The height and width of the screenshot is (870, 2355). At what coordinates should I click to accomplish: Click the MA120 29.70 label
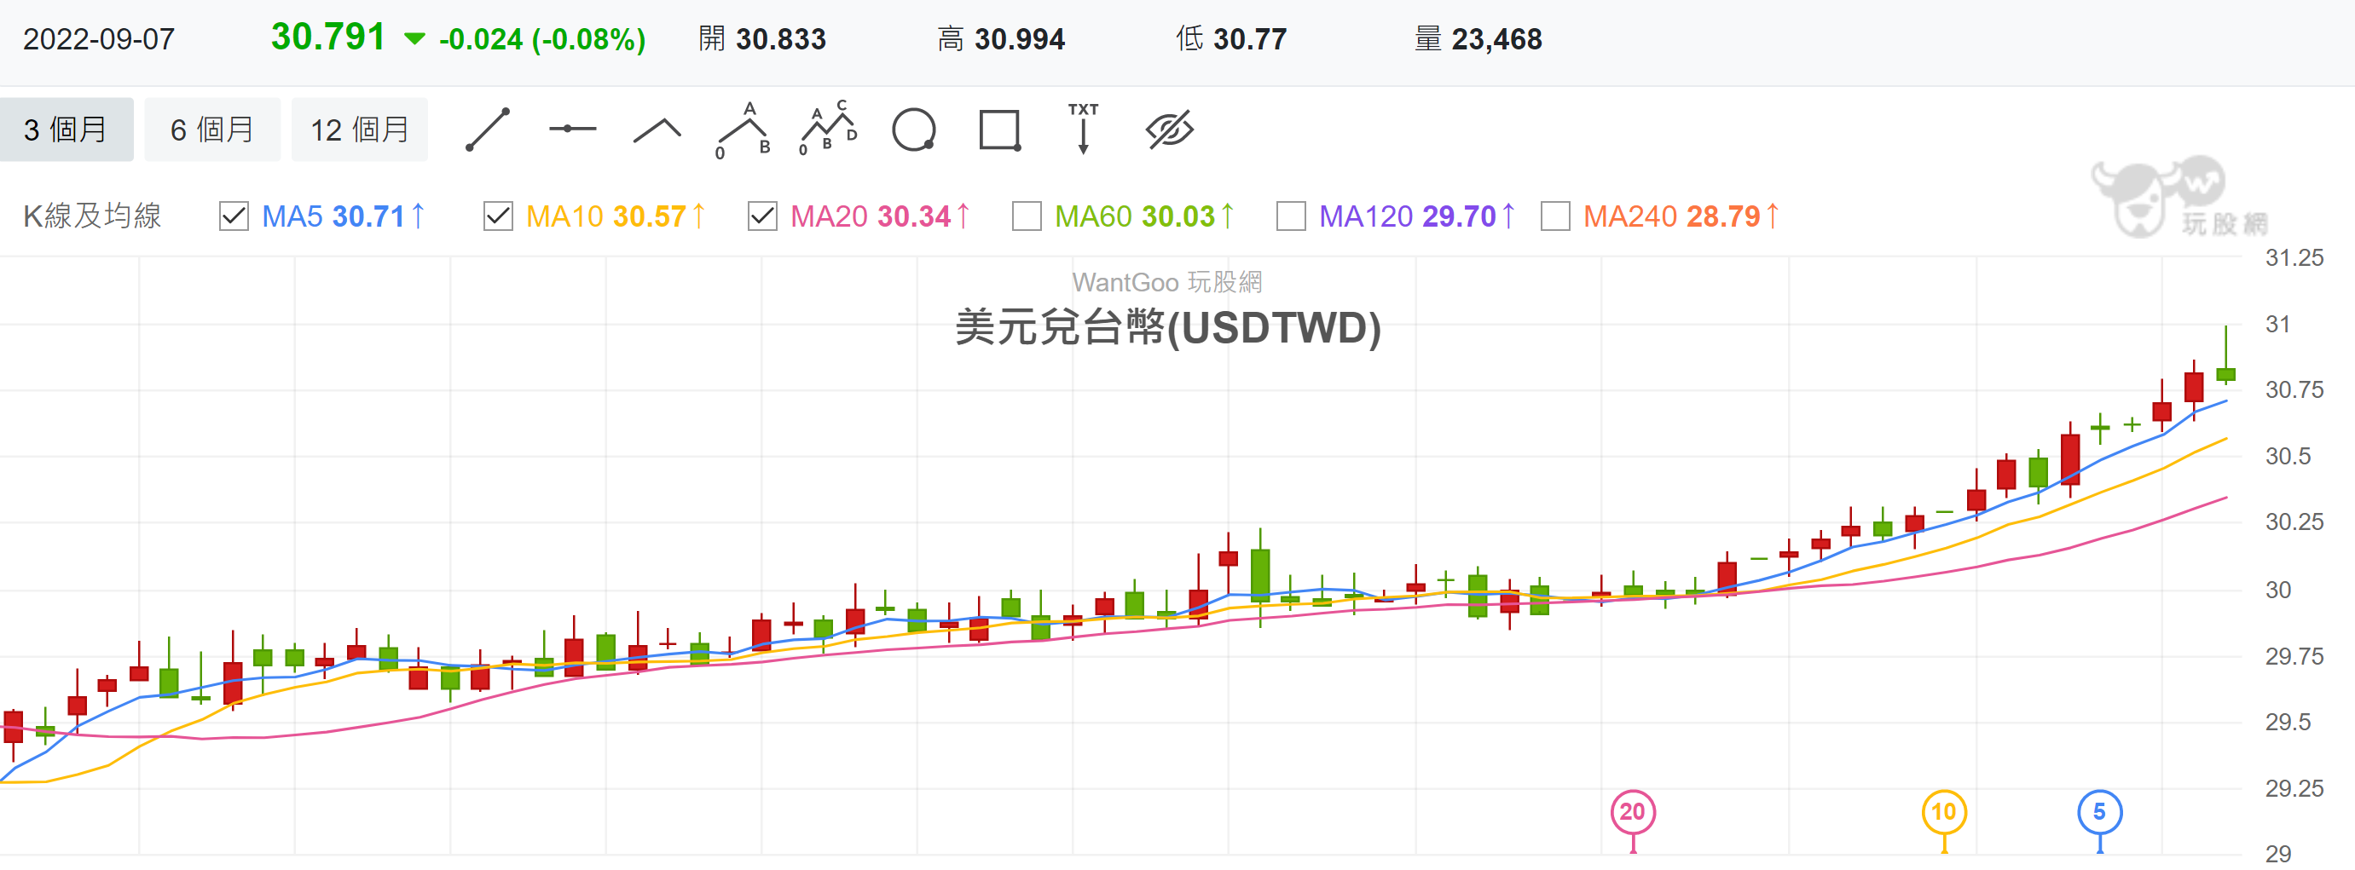1417,216
